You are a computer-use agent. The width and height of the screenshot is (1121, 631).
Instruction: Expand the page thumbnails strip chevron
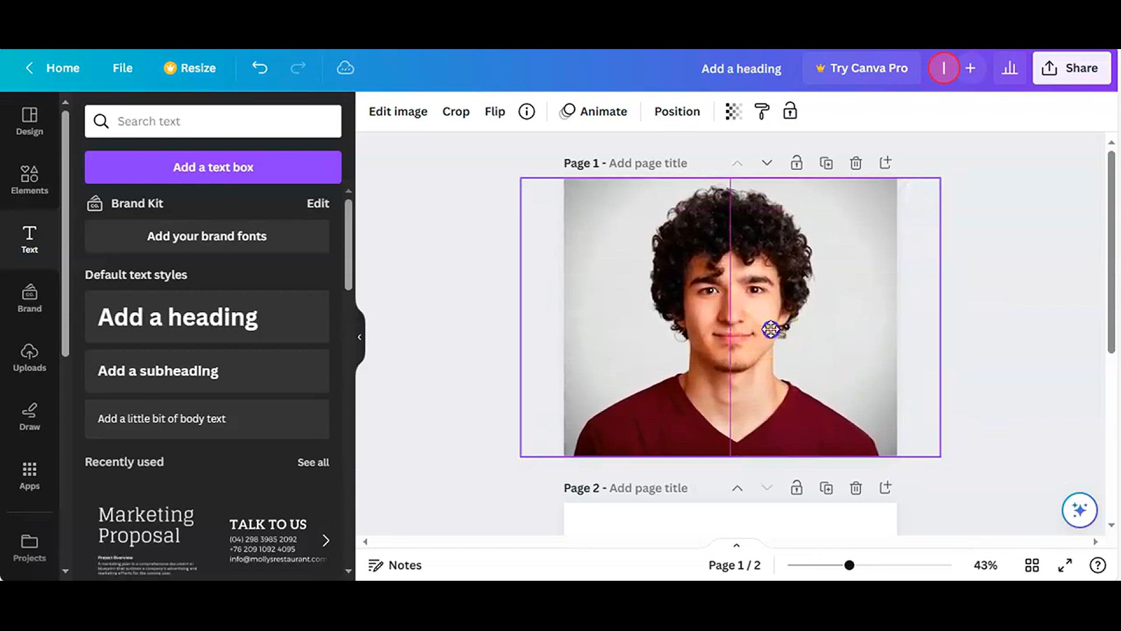pos(736,545)
